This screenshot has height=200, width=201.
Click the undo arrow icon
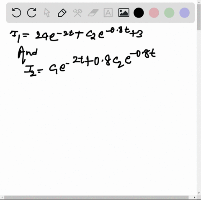coord(16,13)
